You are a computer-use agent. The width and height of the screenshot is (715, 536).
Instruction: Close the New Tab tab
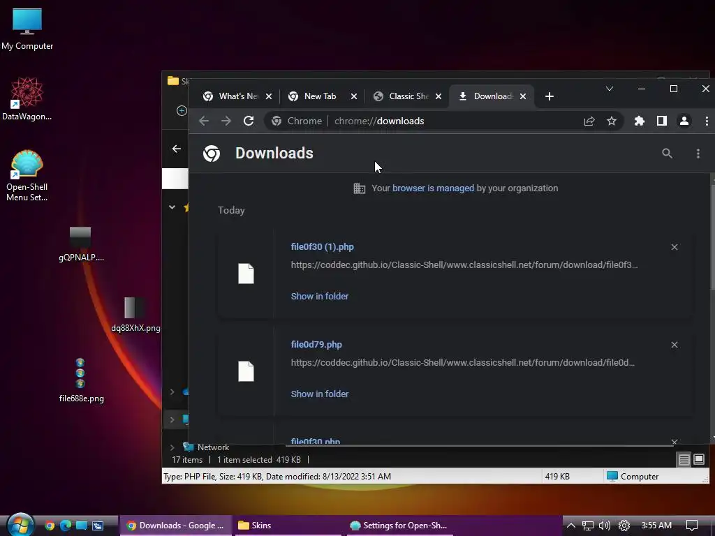click(354, 96)
